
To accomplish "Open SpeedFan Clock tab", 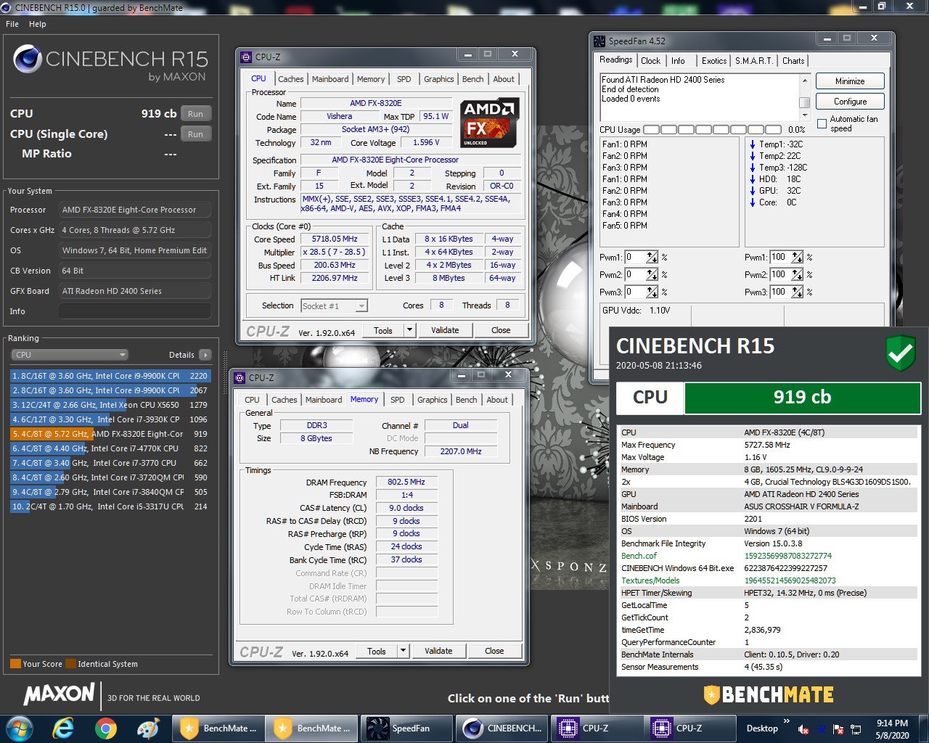I will pyautogui.click(x=651, y=61).
